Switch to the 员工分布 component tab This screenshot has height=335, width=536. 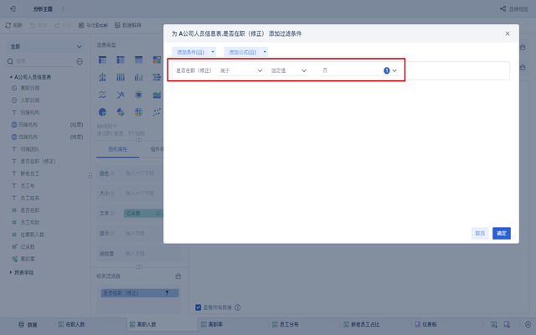click(x=286, y=324)
